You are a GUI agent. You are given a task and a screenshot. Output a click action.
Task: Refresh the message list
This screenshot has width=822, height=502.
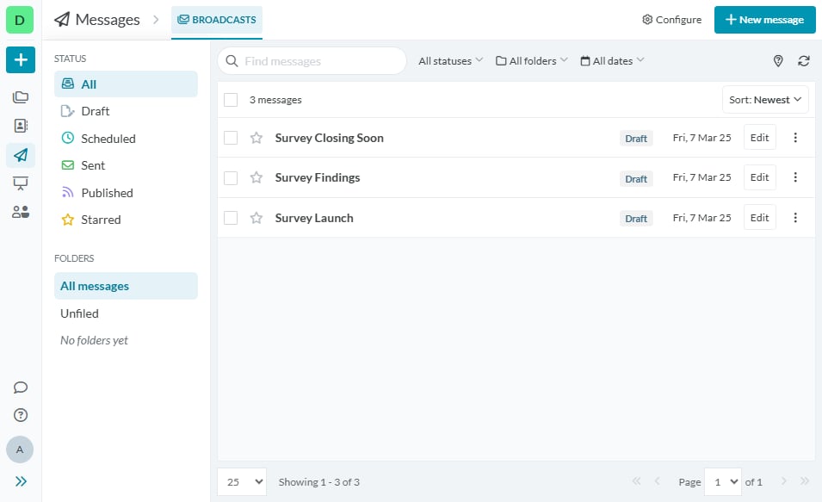click(x=804, y=61)
